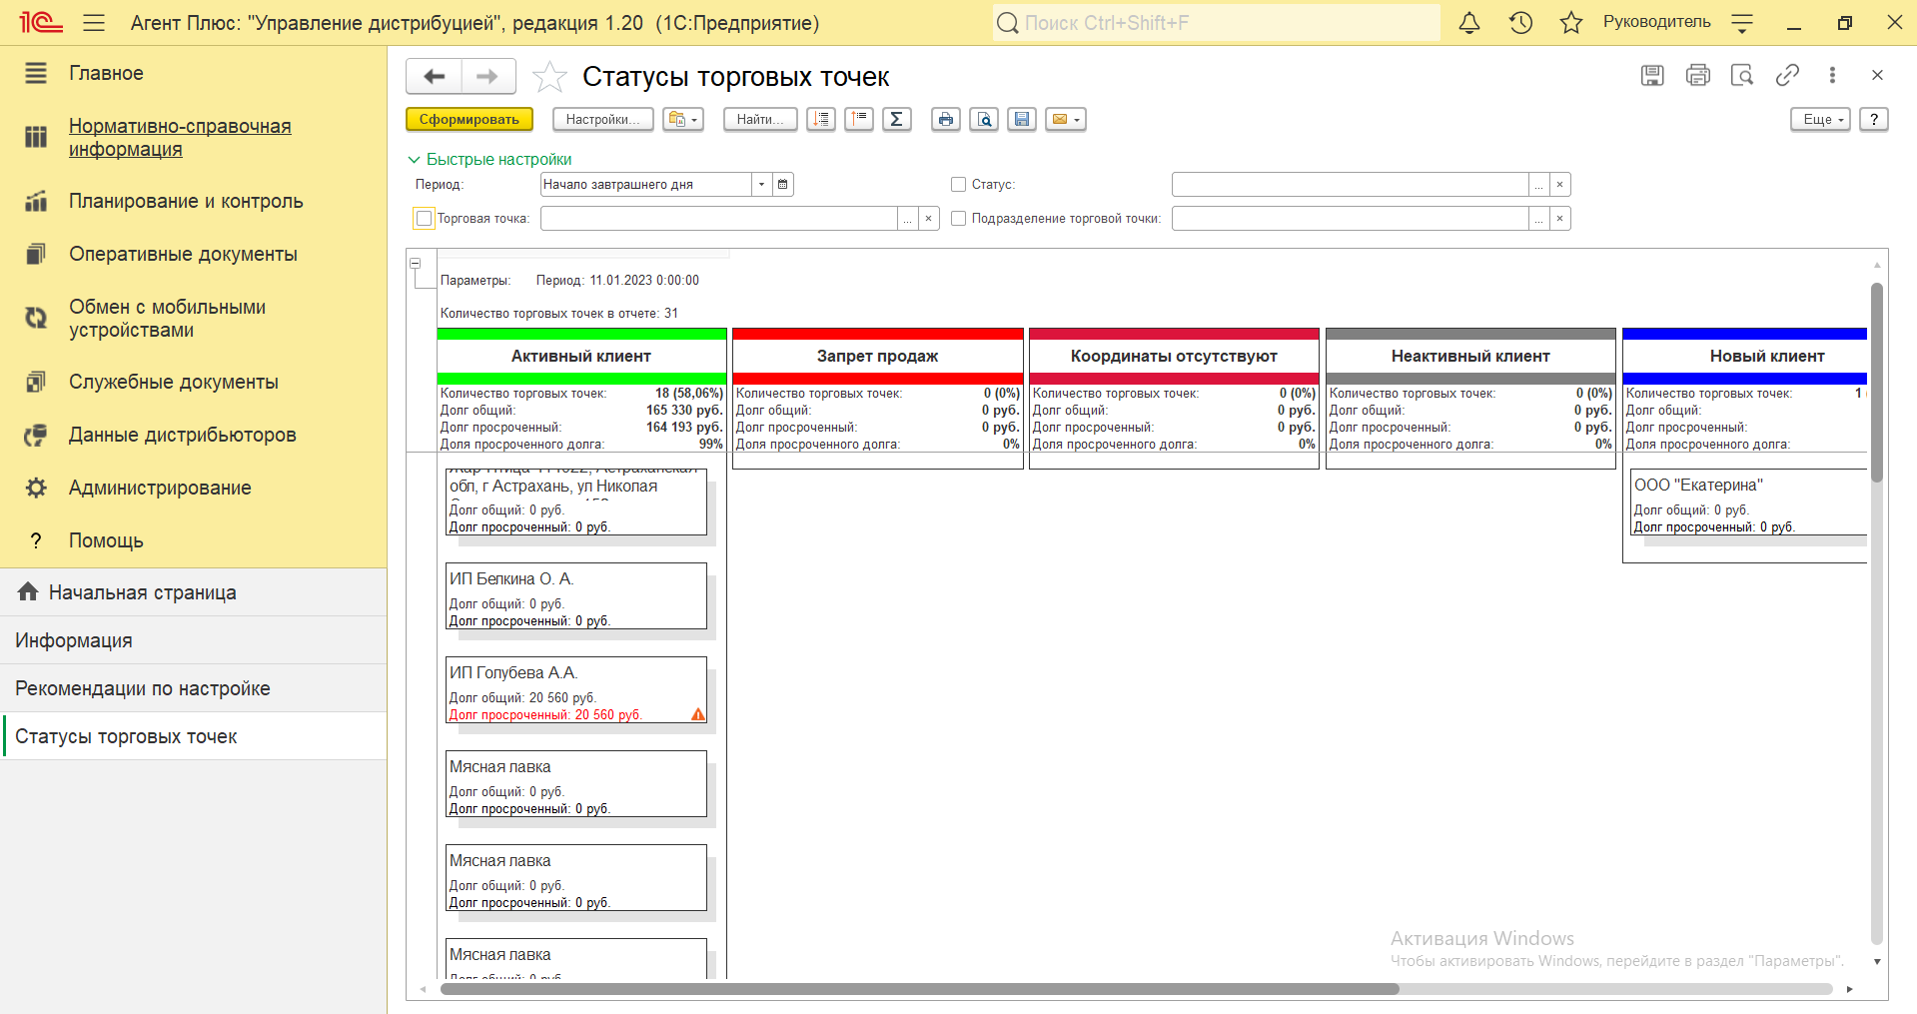Click the search field Поиск Ctrl+Shift+F
The height and width of the screenshot is (1014, 1917).
[x=1217, y=23]
